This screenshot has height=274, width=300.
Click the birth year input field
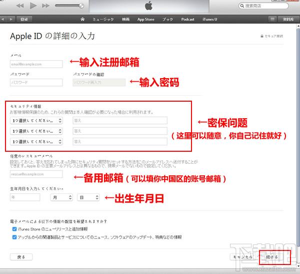pos(25,197)
